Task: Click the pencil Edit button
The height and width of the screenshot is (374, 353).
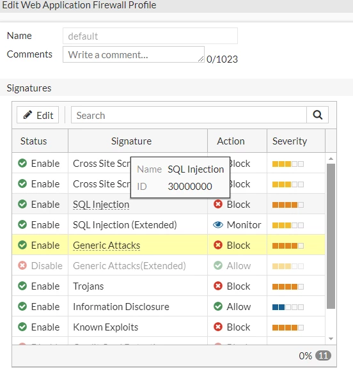Action: point(38,115)
